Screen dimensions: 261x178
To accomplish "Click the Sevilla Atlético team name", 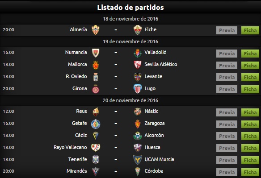I will pyautogui.click(x=161, y=64).
